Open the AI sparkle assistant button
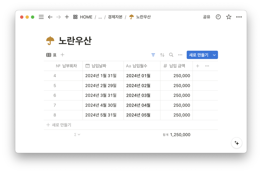The image size is (262, 173). (x=237, y=143)
